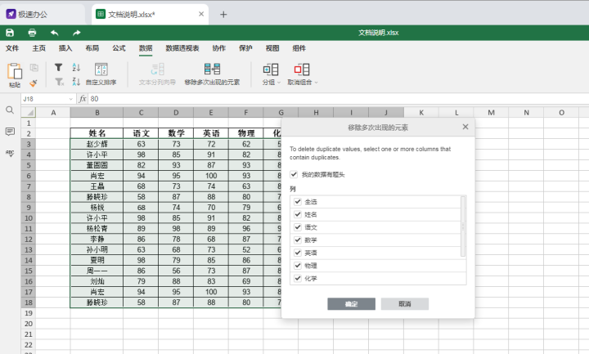Click the Copy icon next to Paste

click(34, 67)
